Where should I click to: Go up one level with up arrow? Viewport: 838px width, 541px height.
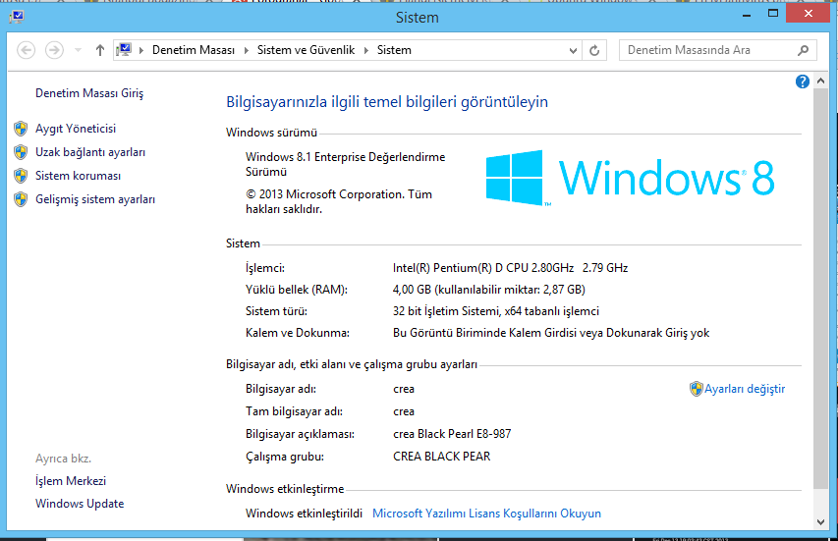(100, 50)
